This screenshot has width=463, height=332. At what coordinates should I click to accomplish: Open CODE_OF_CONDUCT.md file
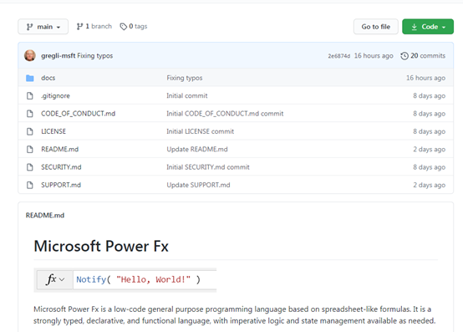coord(79,114)
